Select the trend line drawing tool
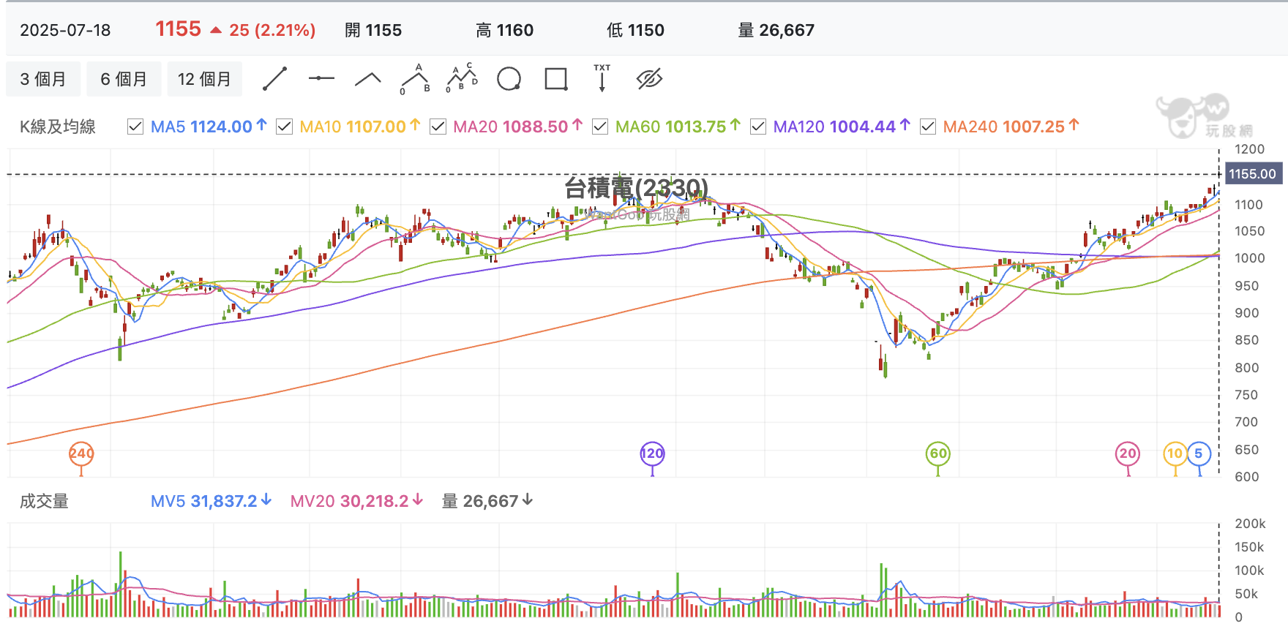 (274, 79)
